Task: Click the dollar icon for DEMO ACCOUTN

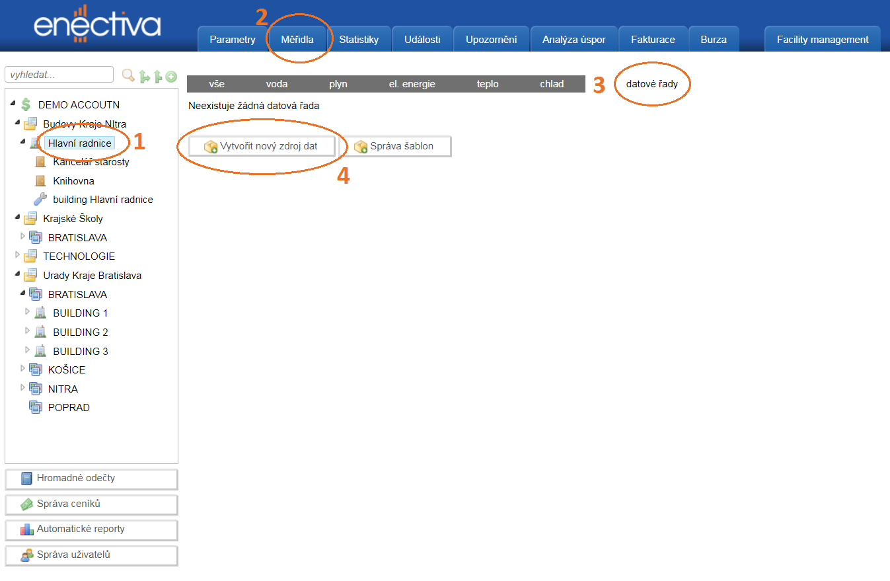Action: [x=26, y=104]
